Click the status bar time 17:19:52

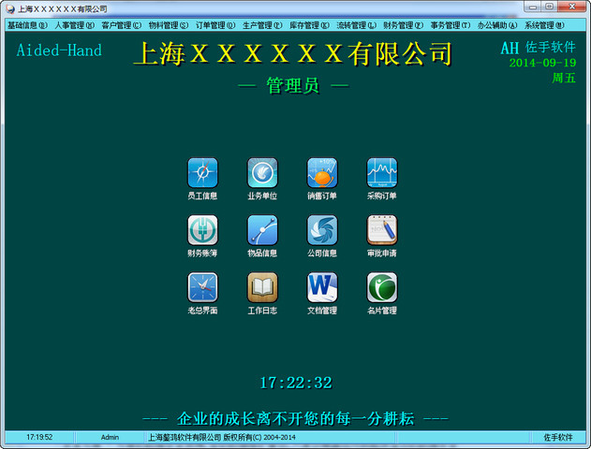pyautogui.click(x=39, y=437)
